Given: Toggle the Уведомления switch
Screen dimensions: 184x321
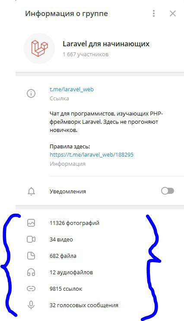Looking at the screenshot, I should pyautogui.click(x=168, y=191).
